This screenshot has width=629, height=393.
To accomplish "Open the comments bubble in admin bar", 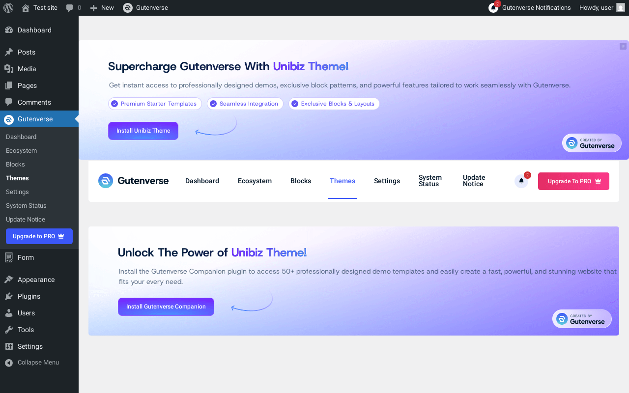I will click(x=73, y=8).
